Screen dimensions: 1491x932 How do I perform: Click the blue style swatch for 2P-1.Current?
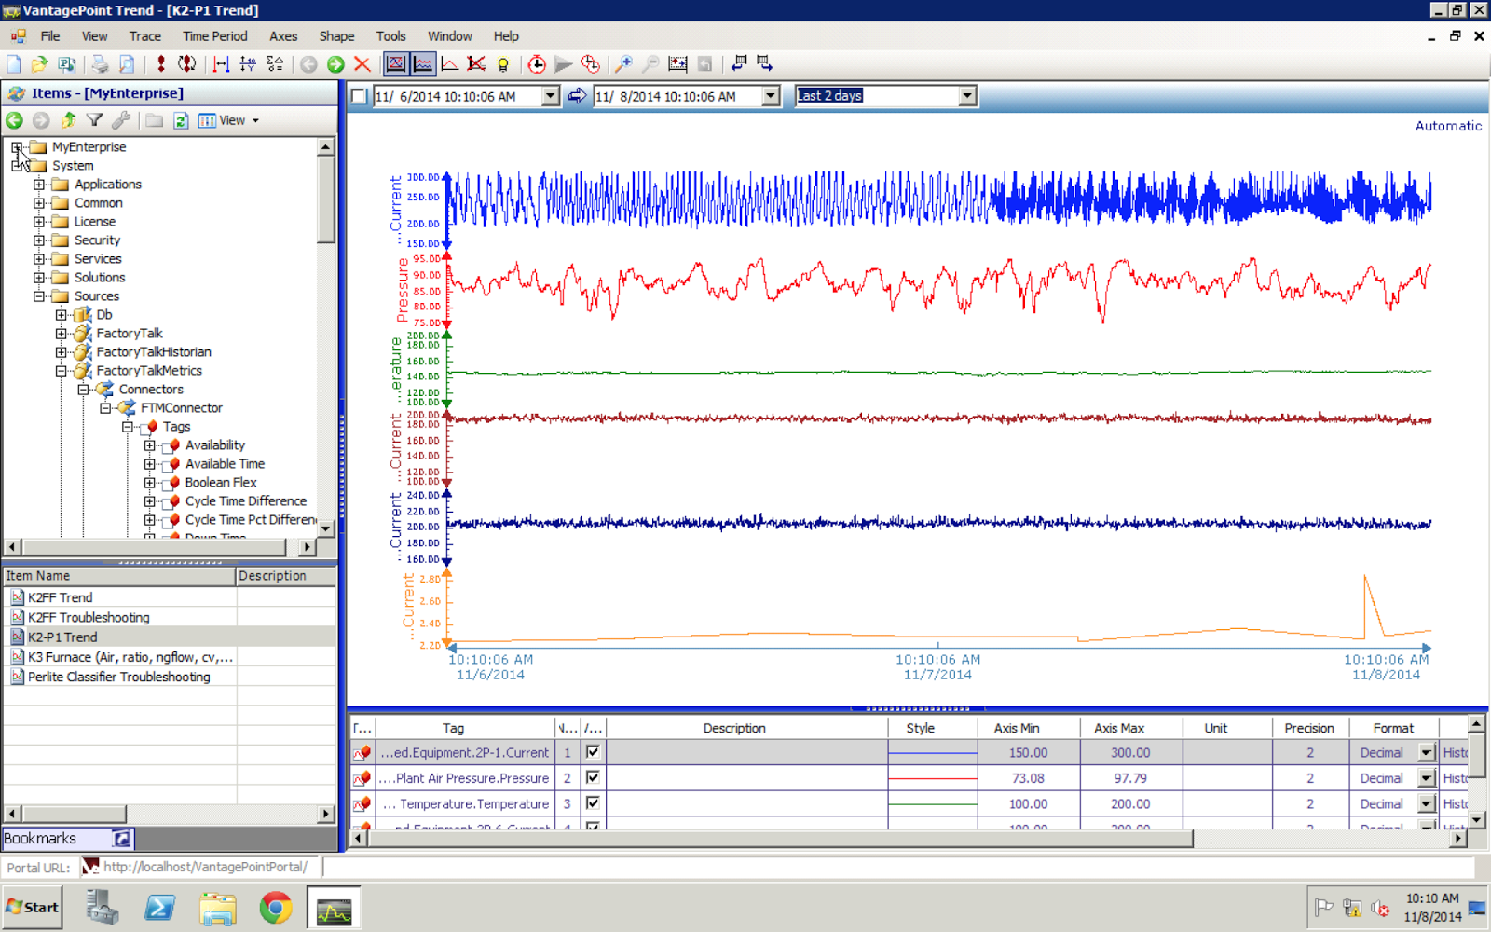[933, 752]
